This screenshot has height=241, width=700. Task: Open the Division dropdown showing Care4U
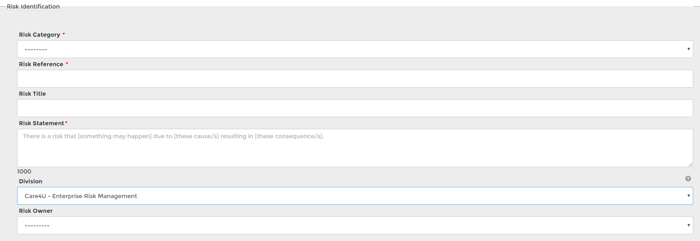tap(355, 196)
